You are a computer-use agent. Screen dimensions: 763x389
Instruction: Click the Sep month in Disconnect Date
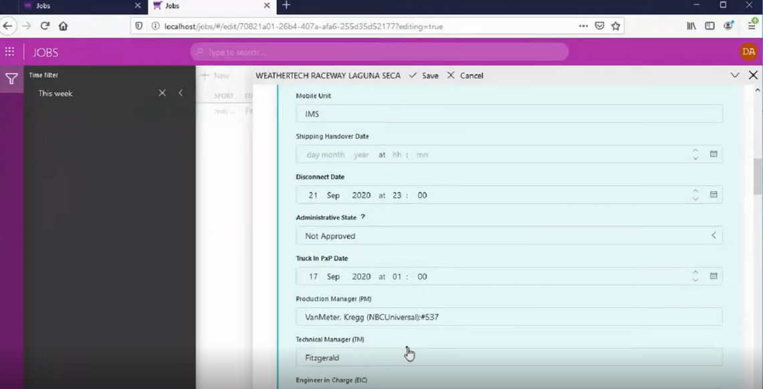coord(333,196)
